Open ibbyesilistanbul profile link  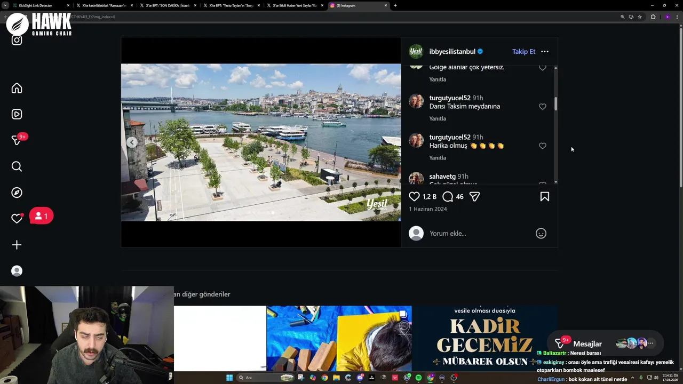[452, 52]
